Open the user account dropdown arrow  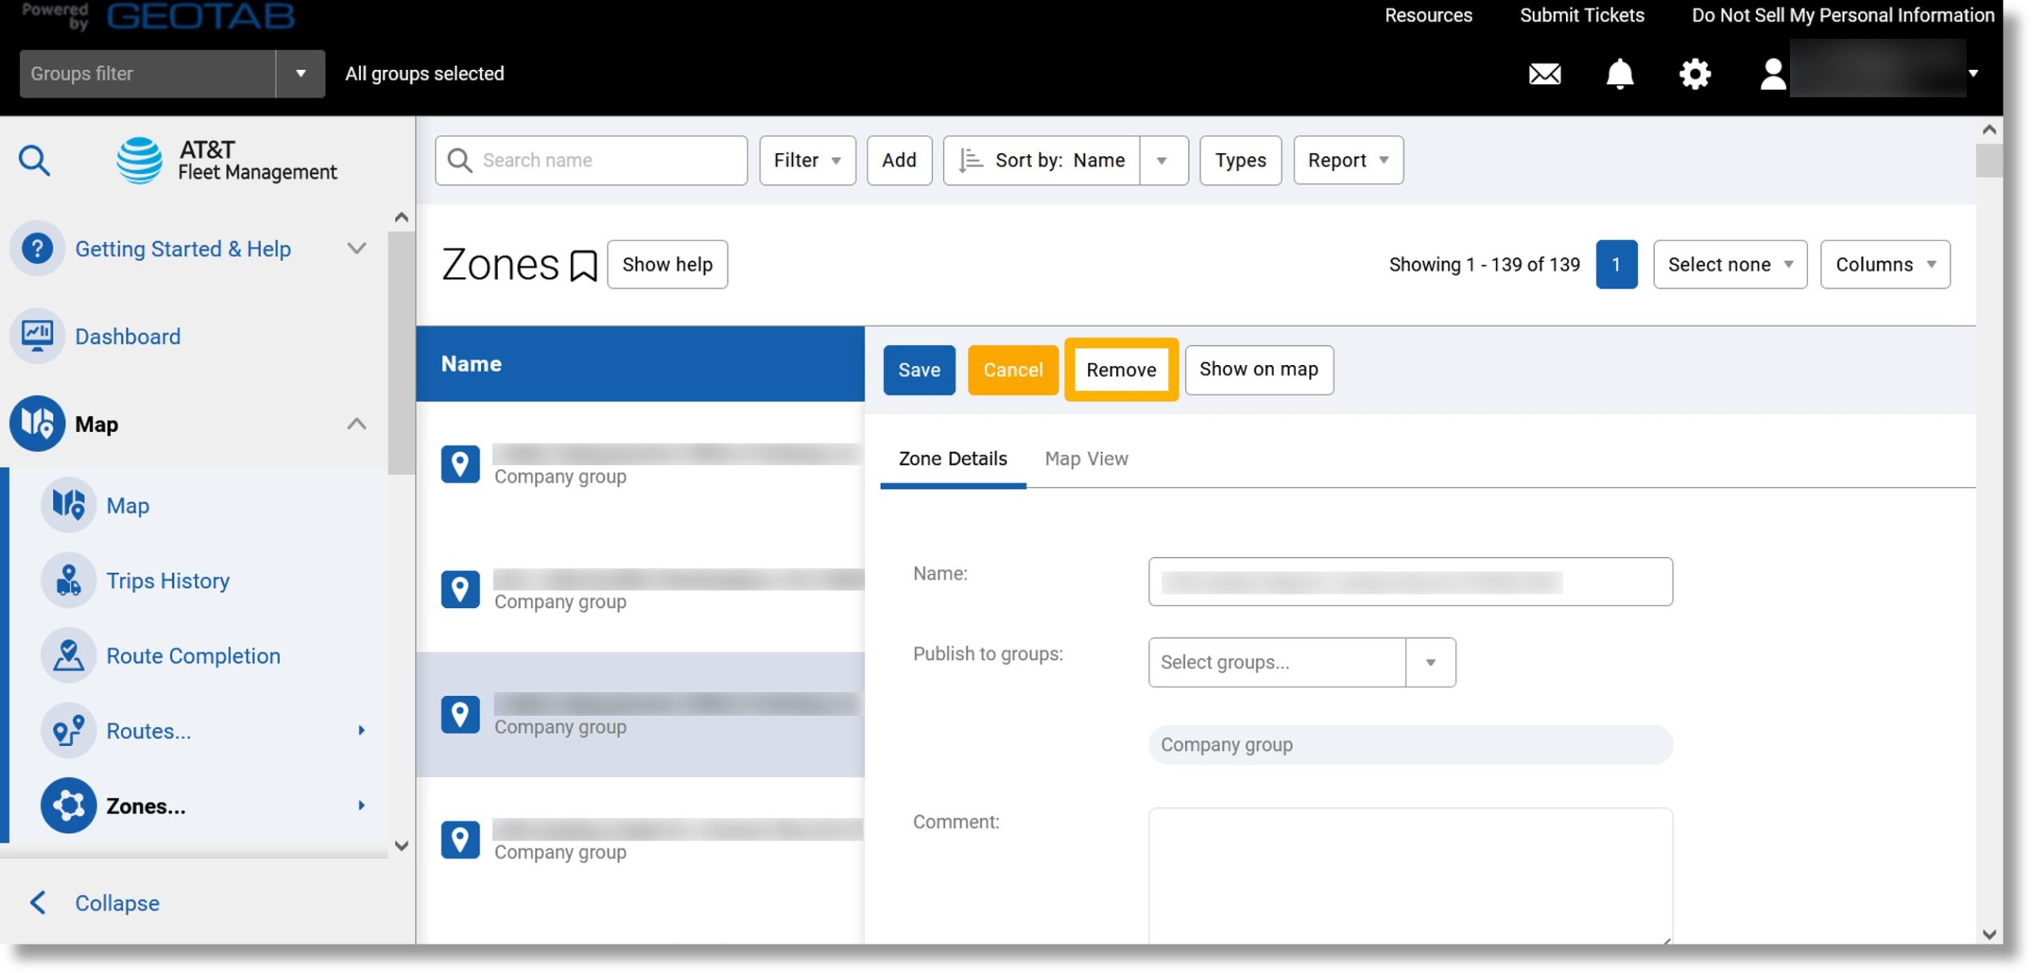pos(1973,74)
